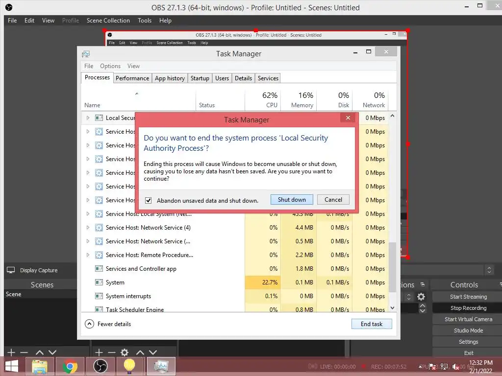Click the muted volume tray icon
The image size is (502, 376).
click(455, 367)
